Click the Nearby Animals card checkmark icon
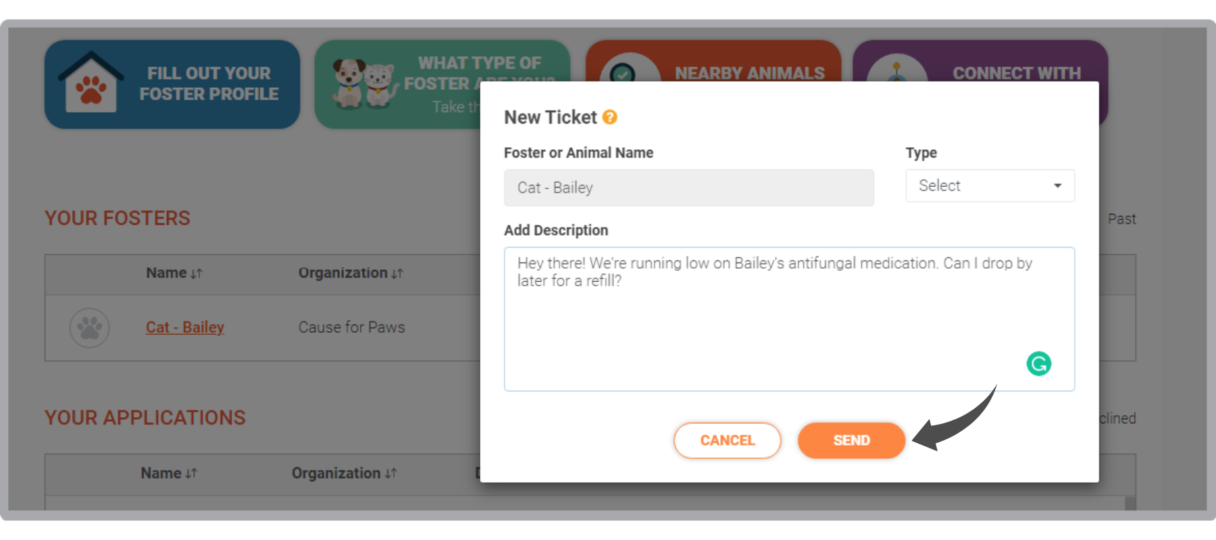1216x540 pixels. point(623,73)
